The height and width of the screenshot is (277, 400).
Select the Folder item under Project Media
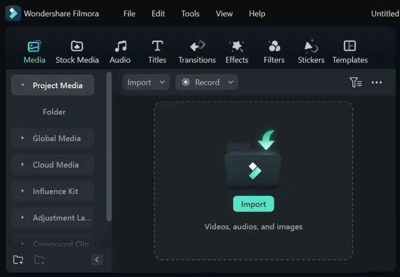[x=54, y=112]
